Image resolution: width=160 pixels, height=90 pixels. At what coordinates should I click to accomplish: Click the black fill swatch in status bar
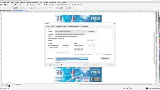147,88
